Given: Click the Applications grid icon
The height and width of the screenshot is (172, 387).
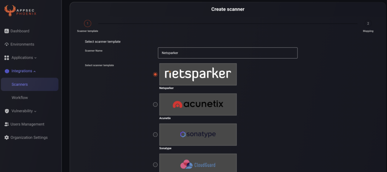Looking at the screenshot, I should (x=7, y=58).
